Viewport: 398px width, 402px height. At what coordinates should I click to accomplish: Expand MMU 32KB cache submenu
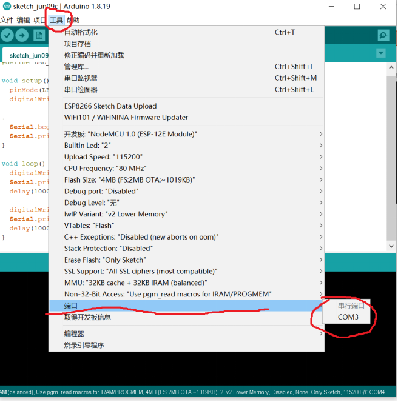point(186,283)
